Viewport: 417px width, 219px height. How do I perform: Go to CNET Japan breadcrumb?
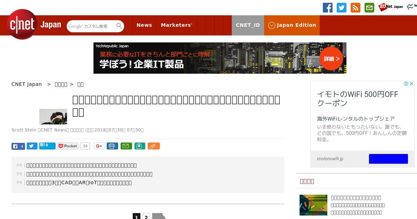(x=26, y=84)
